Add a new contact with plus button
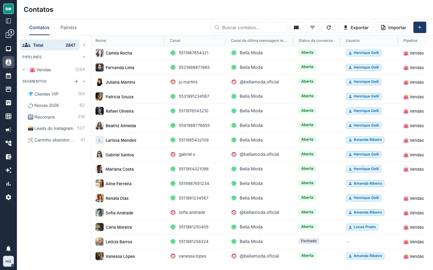 (420, 27)
